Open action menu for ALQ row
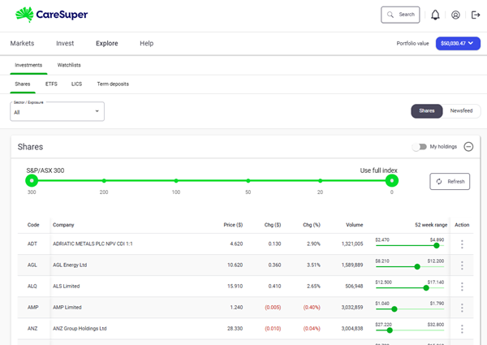The image size is (487, 345). click(x=462, y=287)
